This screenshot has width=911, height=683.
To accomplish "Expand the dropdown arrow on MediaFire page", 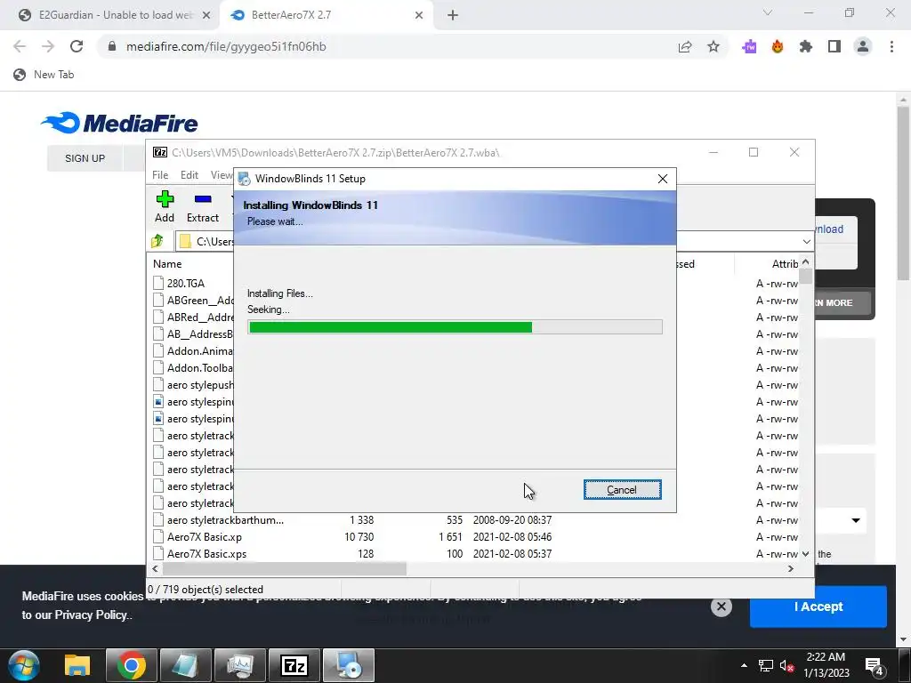I will pyautogui.click(x=856, y=519).
